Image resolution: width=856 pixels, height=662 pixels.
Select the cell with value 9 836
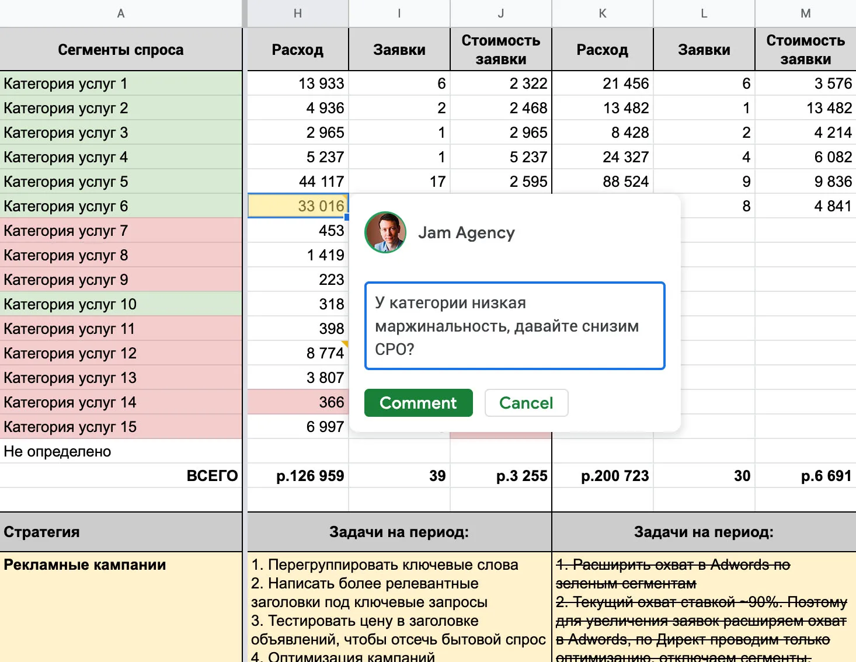coord(806,182)
